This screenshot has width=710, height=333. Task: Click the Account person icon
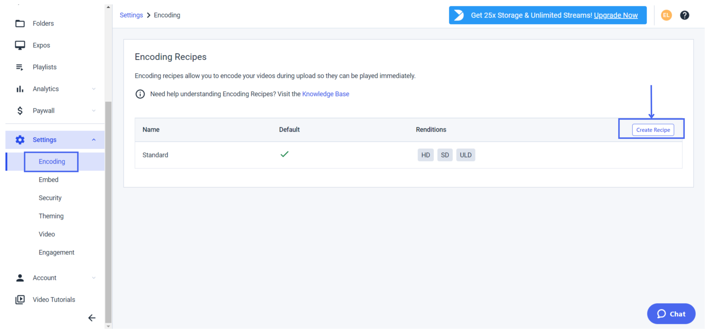[x=20, y=278]
